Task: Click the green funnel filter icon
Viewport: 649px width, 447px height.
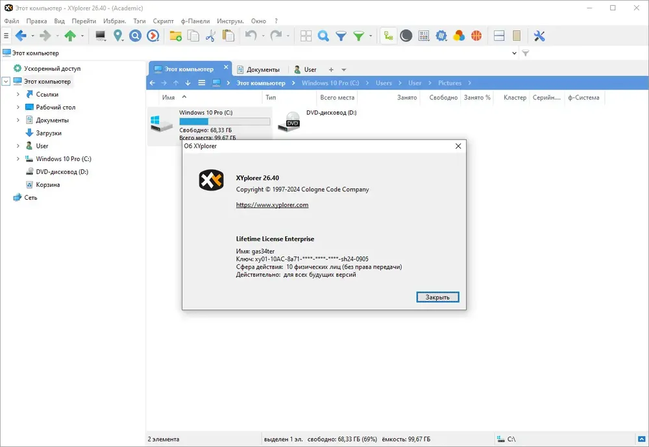Action: (358, 36)
